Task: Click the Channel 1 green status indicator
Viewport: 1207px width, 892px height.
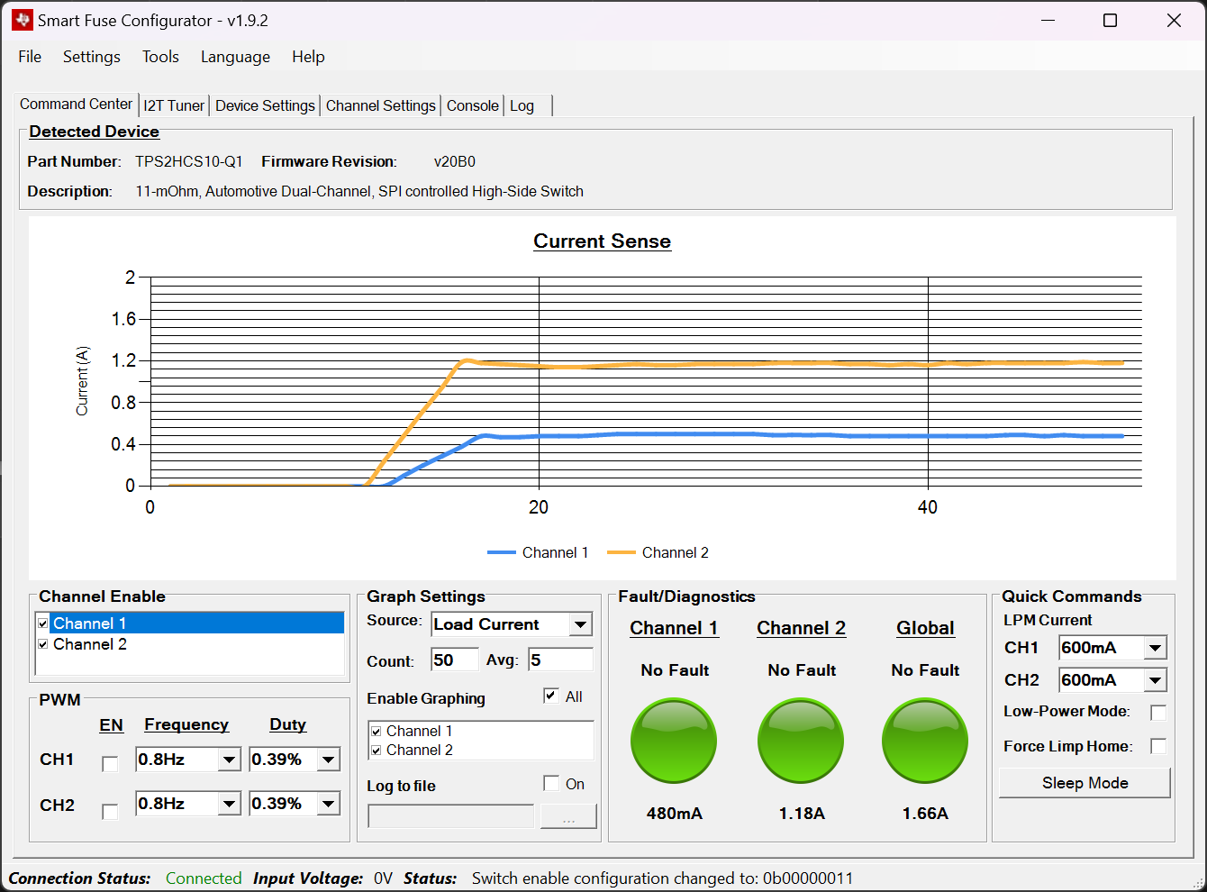Action: (674, 741)
